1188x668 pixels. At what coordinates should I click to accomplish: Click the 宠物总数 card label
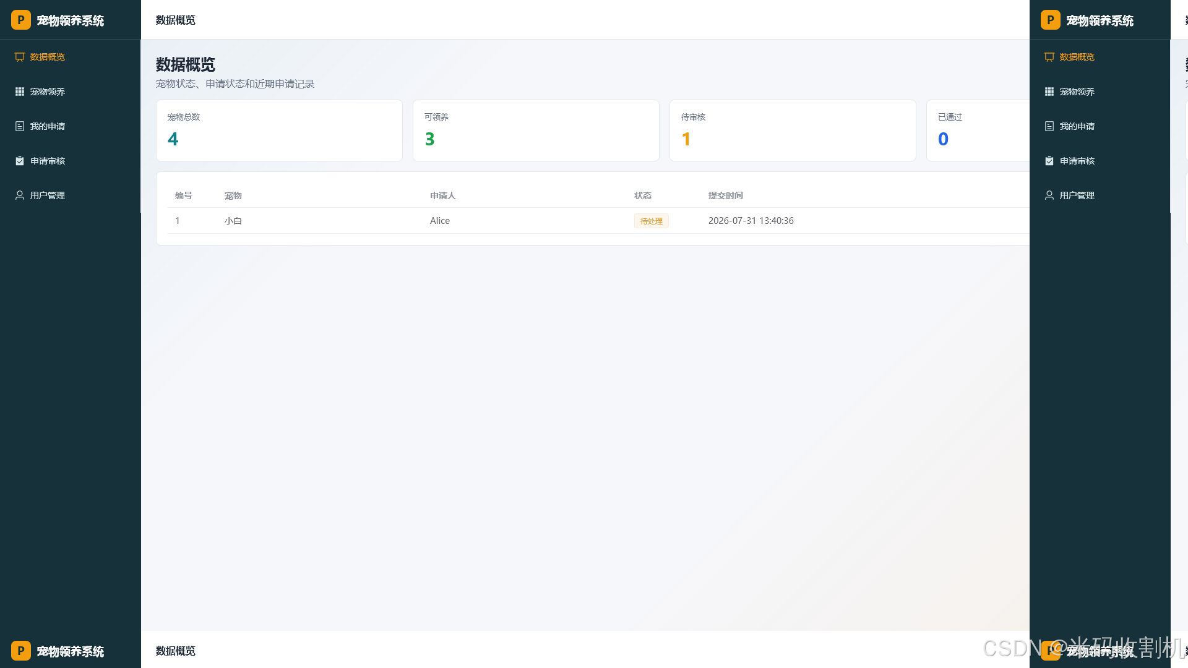pos(184,117)
